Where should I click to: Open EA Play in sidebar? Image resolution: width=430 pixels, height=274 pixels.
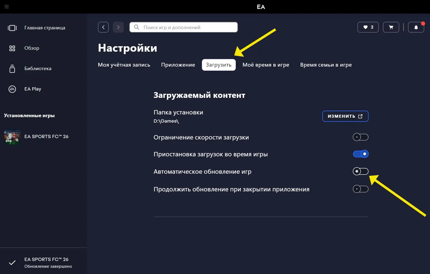tap(33, 89)
